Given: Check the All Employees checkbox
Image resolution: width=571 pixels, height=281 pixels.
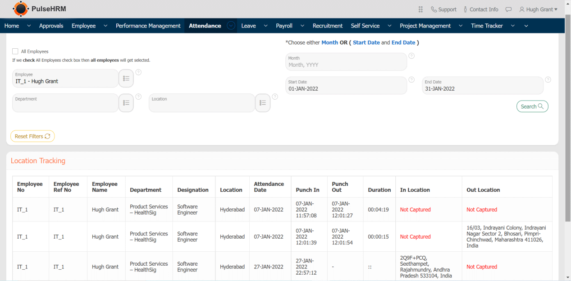Looking at the screenshot, I should (x=15, y=51).
